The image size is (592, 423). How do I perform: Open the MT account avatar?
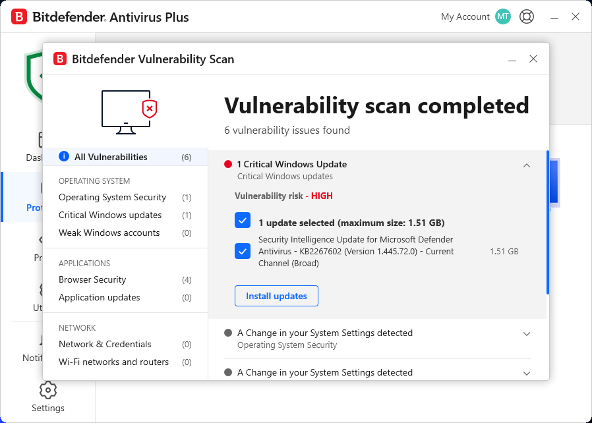[502, 16]
